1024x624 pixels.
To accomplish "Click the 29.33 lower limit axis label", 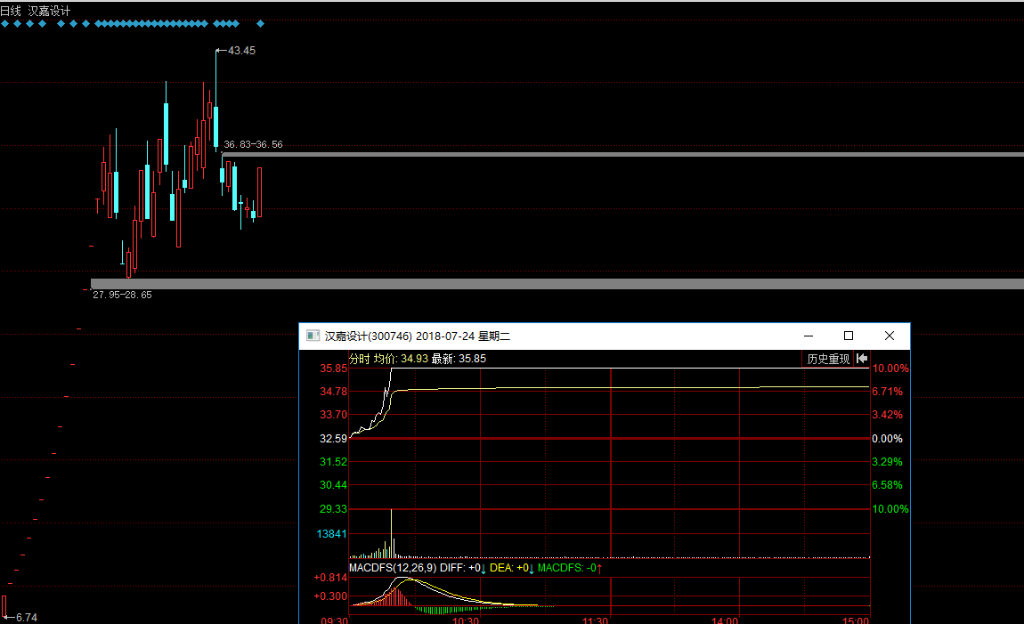I will click(333, 509).
